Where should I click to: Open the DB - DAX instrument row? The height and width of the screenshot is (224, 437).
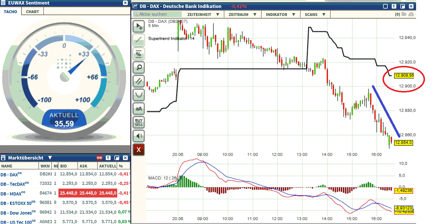click(x=65, y=174)
